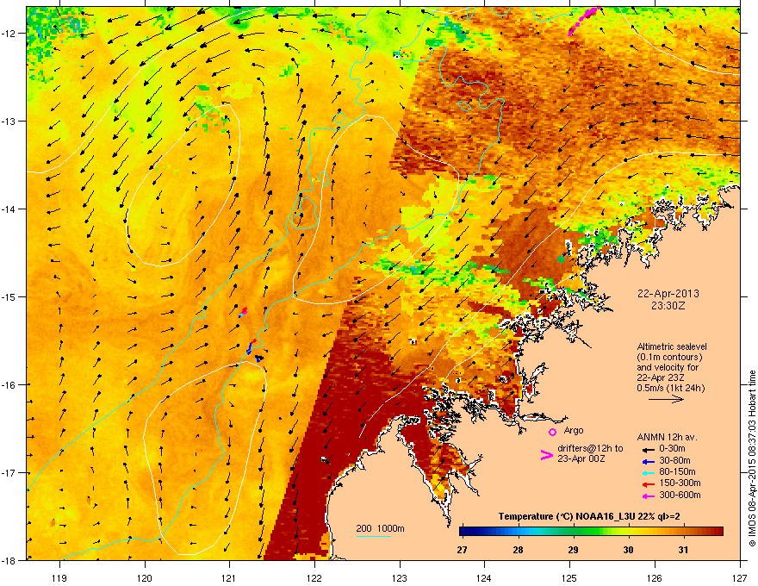
Task: Click the latitude label -16
Action: (9, 385)
